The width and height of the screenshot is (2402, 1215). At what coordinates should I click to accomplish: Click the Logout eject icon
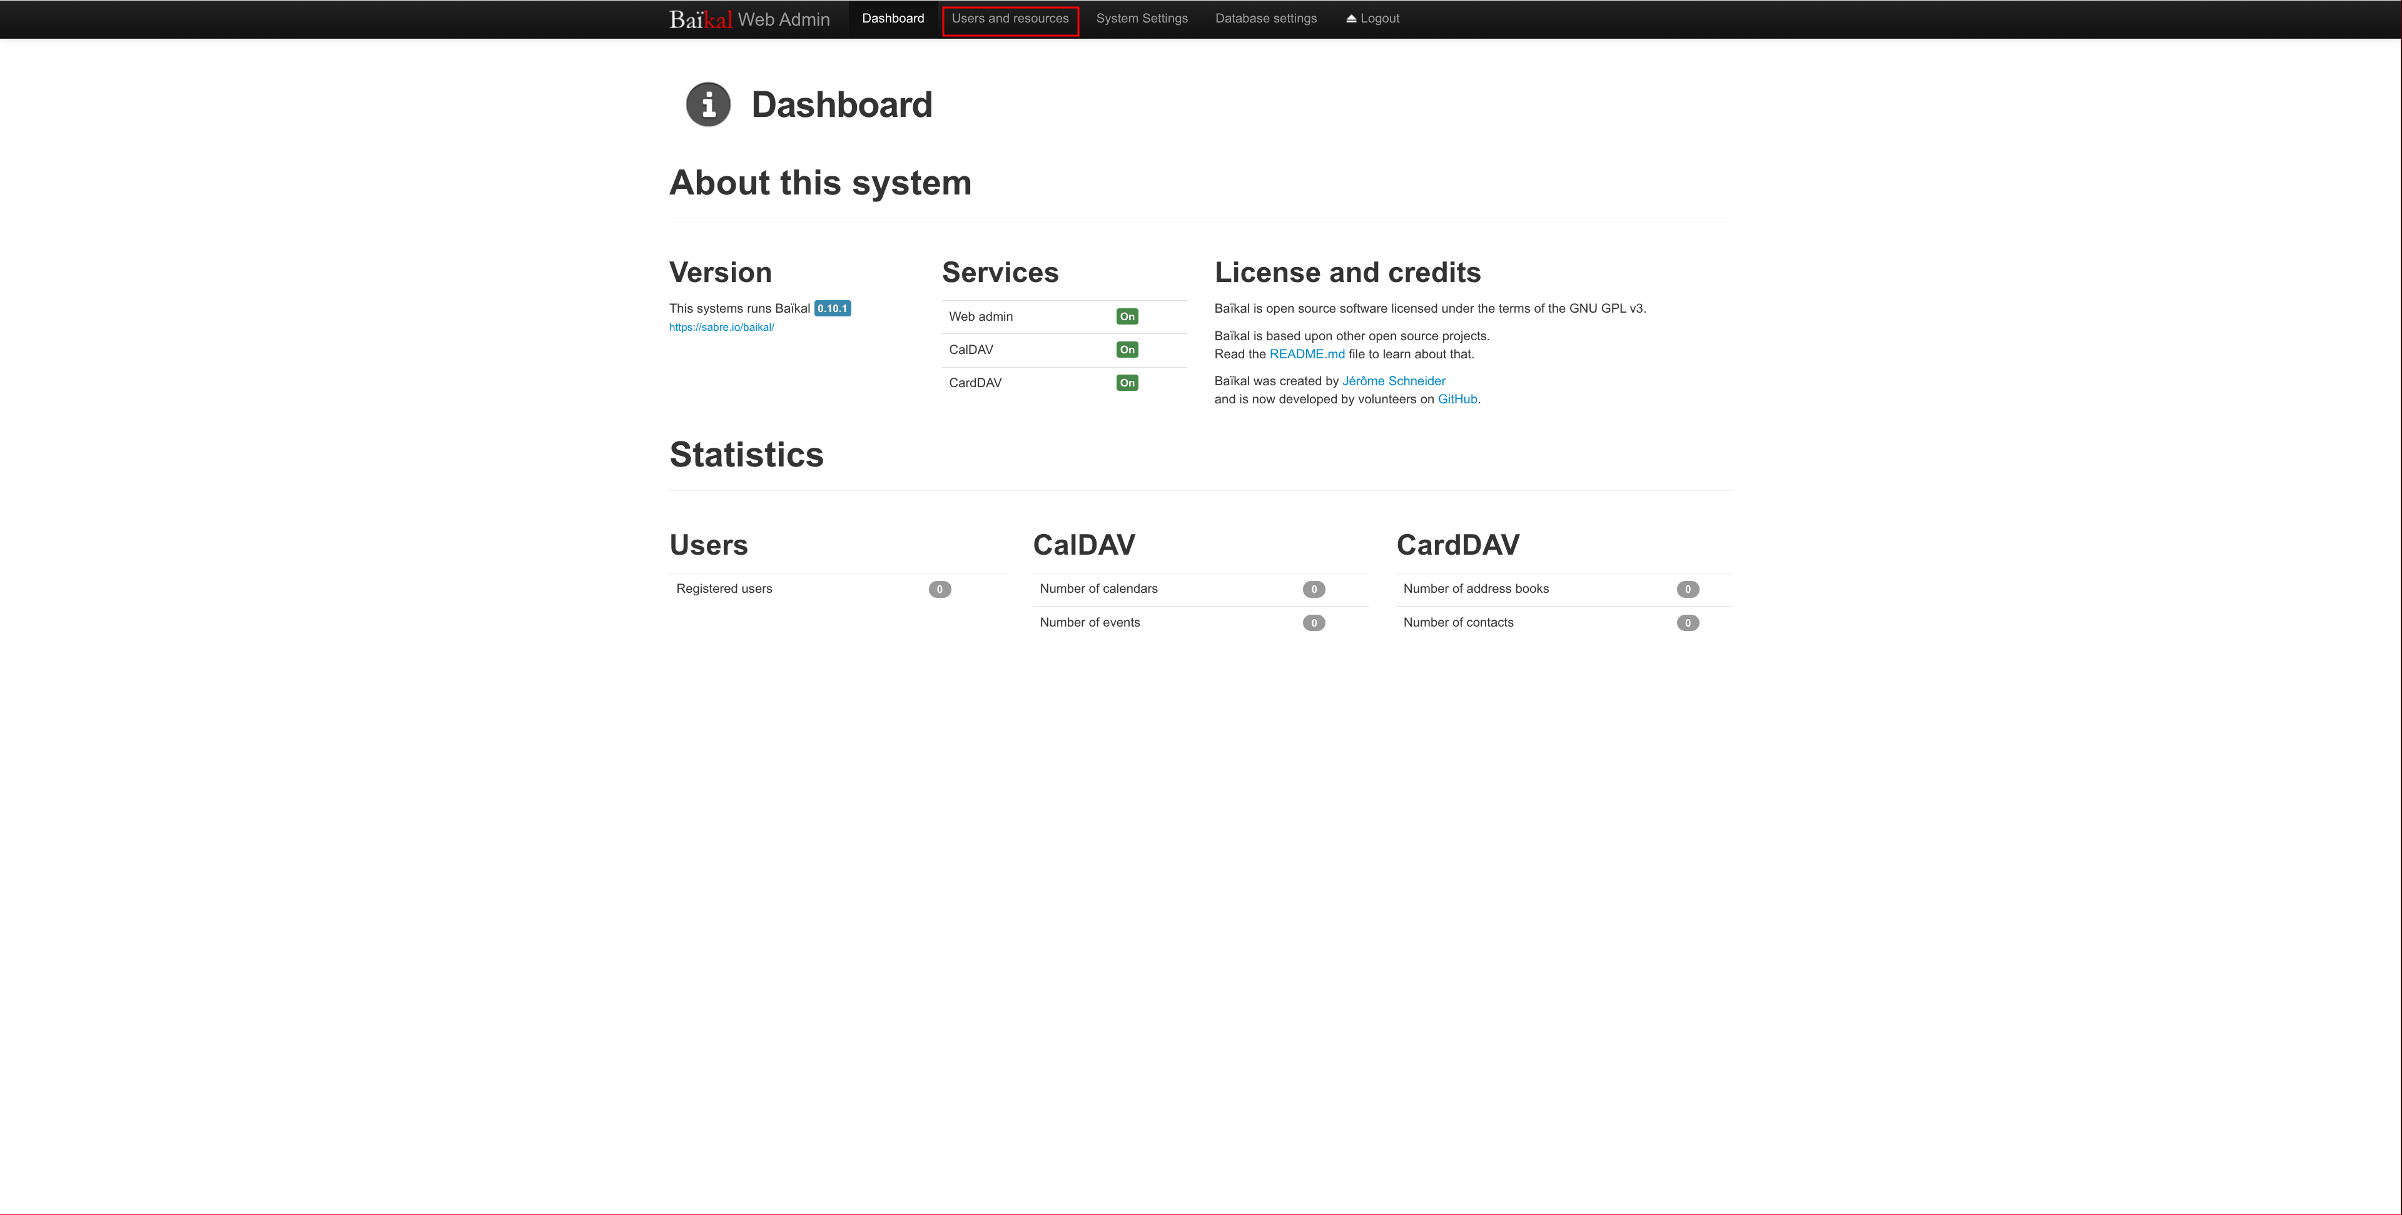pos(1350,19)
